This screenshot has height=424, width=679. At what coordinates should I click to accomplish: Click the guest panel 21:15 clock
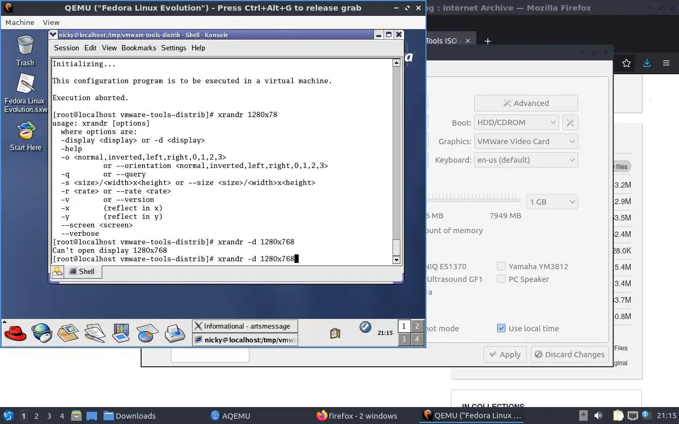[385, 333]
